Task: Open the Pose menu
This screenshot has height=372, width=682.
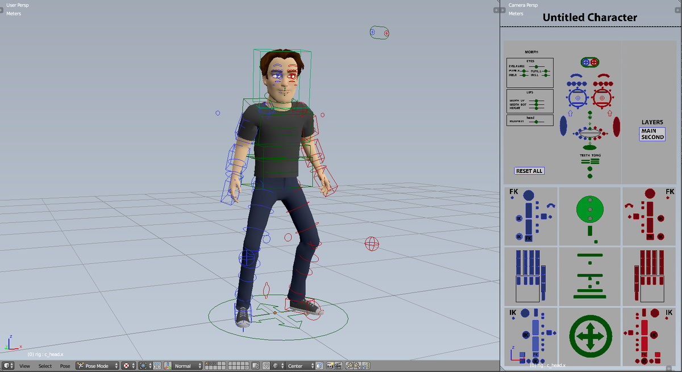Action: tap(65, 366)
